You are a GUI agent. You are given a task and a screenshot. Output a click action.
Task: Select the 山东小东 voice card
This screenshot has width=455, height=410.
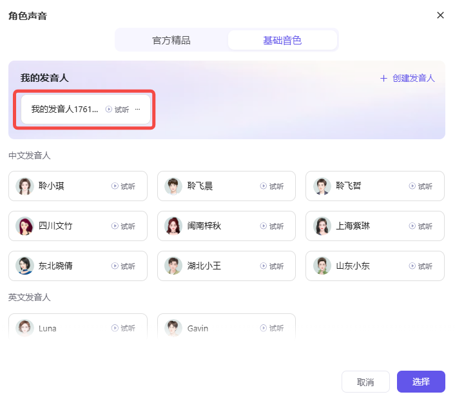coord(374,266)
